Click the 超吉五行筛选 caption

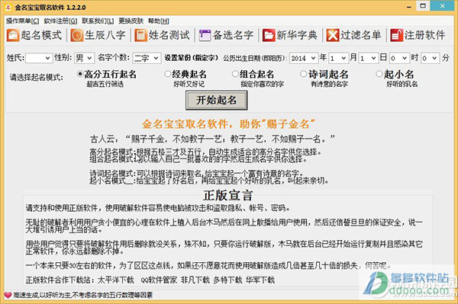(x=105, y=85)
